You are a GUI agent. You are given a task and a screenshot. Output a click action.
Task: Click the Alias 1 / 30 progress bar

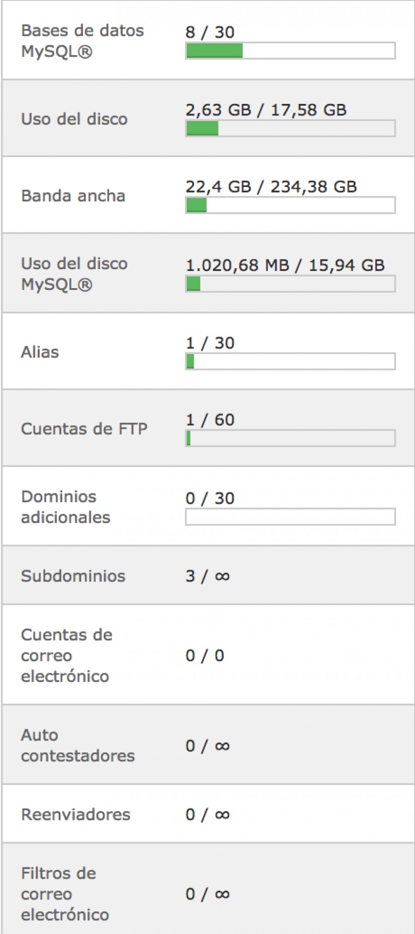(290, 362)
